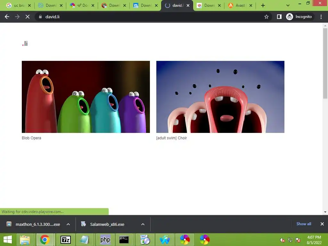Close the active david.li tab

pos(188,5)
